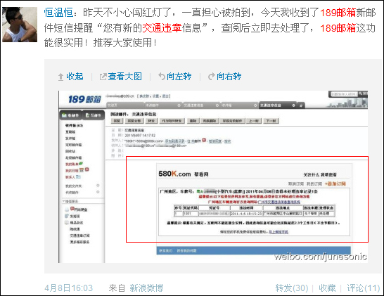Open the full-size image via 查看大图
384x296 pixels.
click(x=125, y=77)
